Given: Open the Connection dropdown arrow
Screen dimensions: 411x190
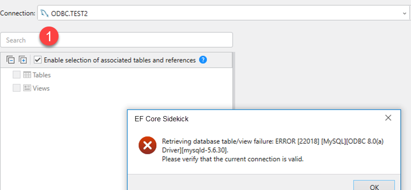Looking at the screenshot, I should pyautogui.click(x=404, y=14).
